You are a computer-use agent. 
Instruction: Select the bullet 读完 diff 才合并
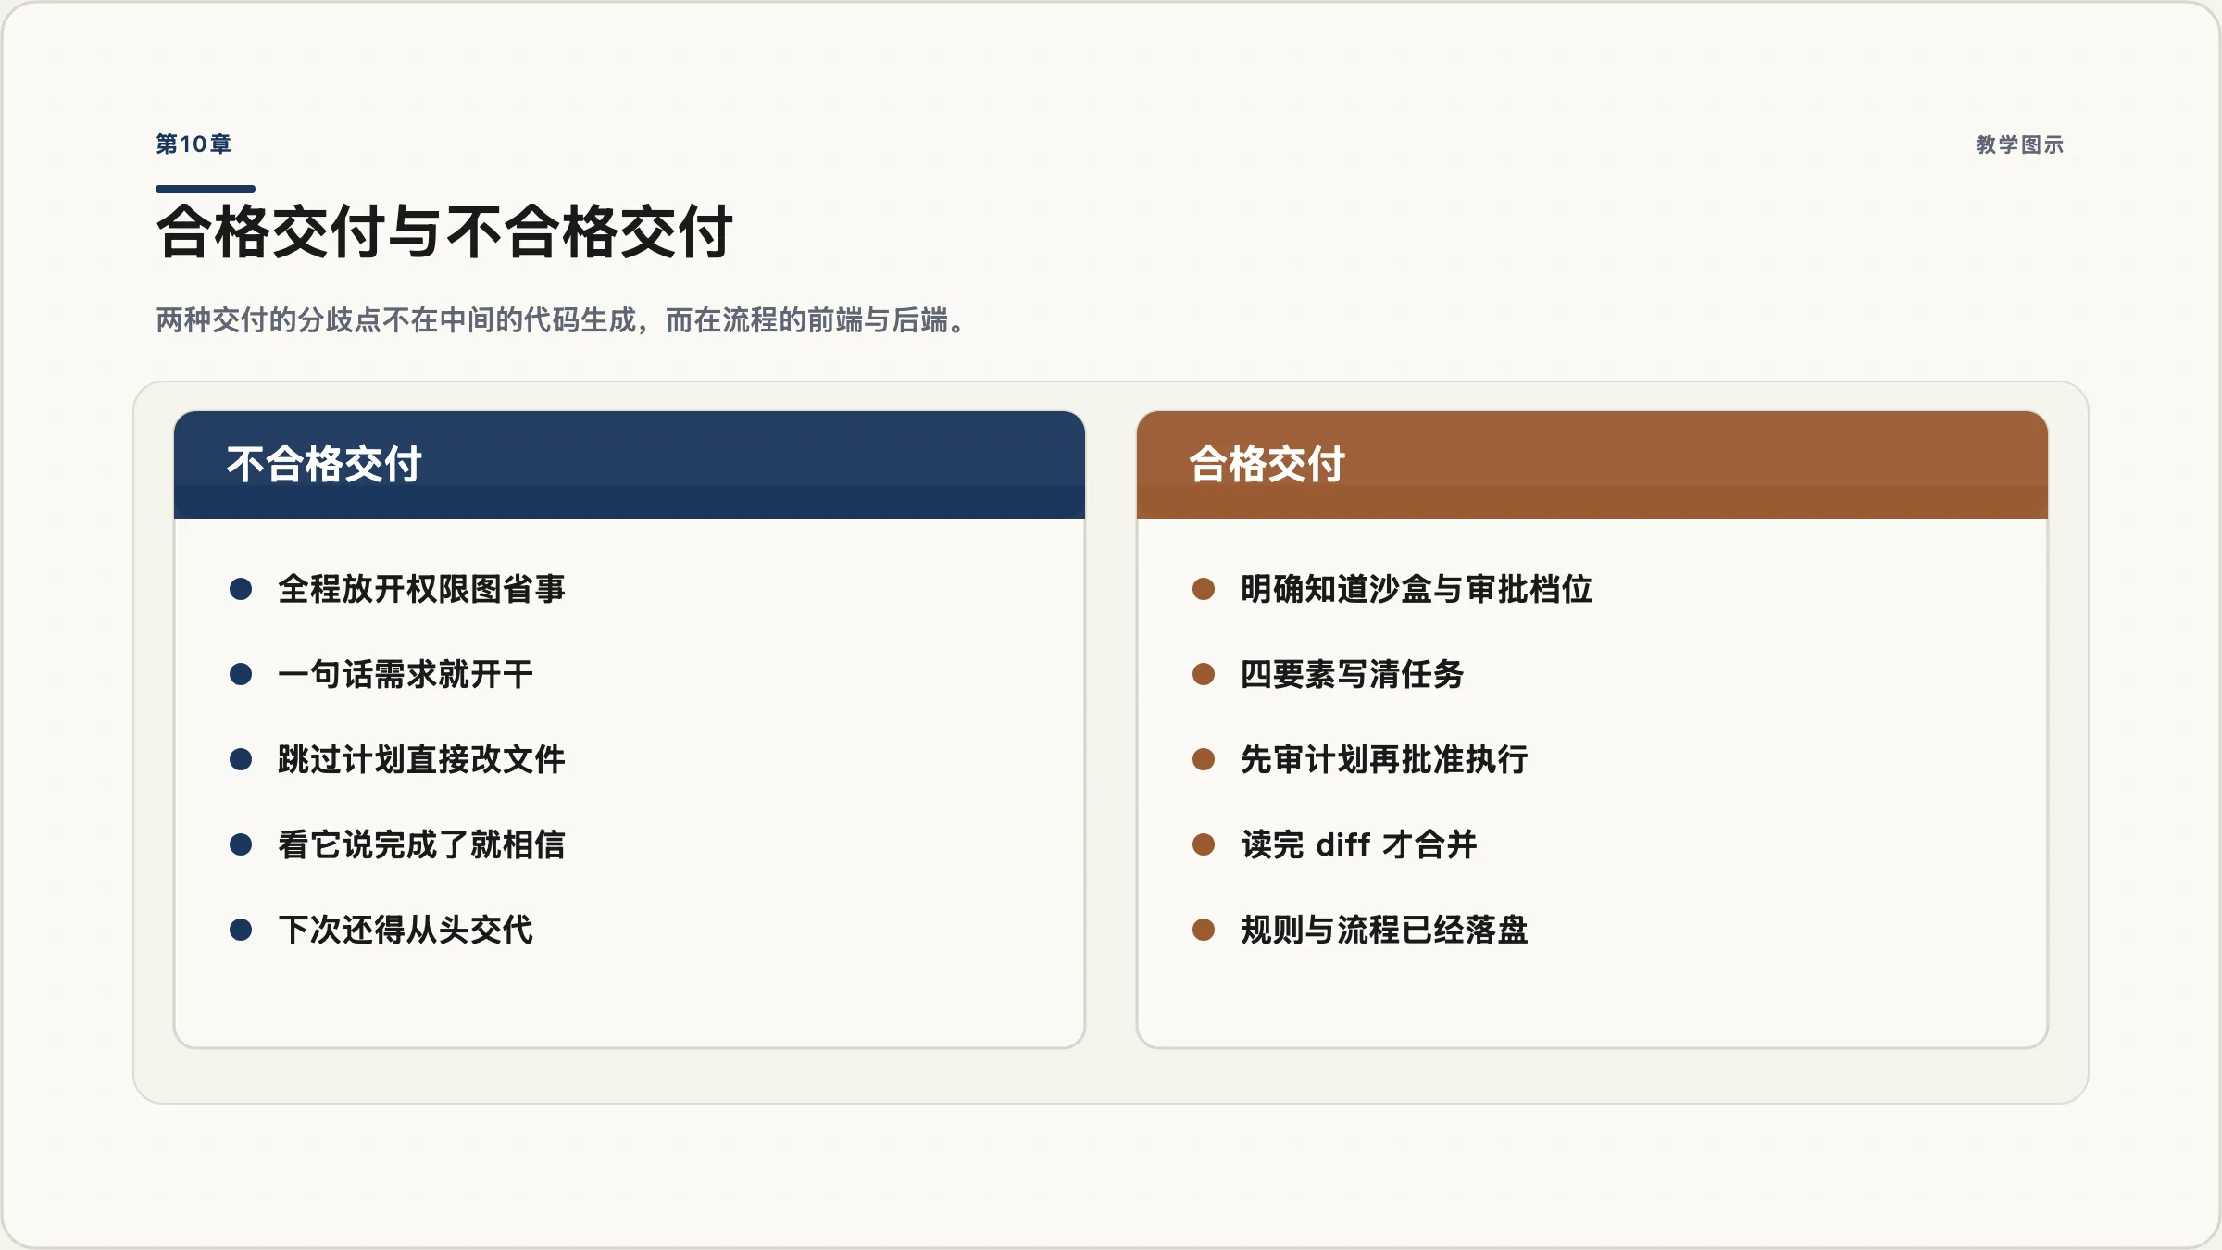[x=1359, y=844]
